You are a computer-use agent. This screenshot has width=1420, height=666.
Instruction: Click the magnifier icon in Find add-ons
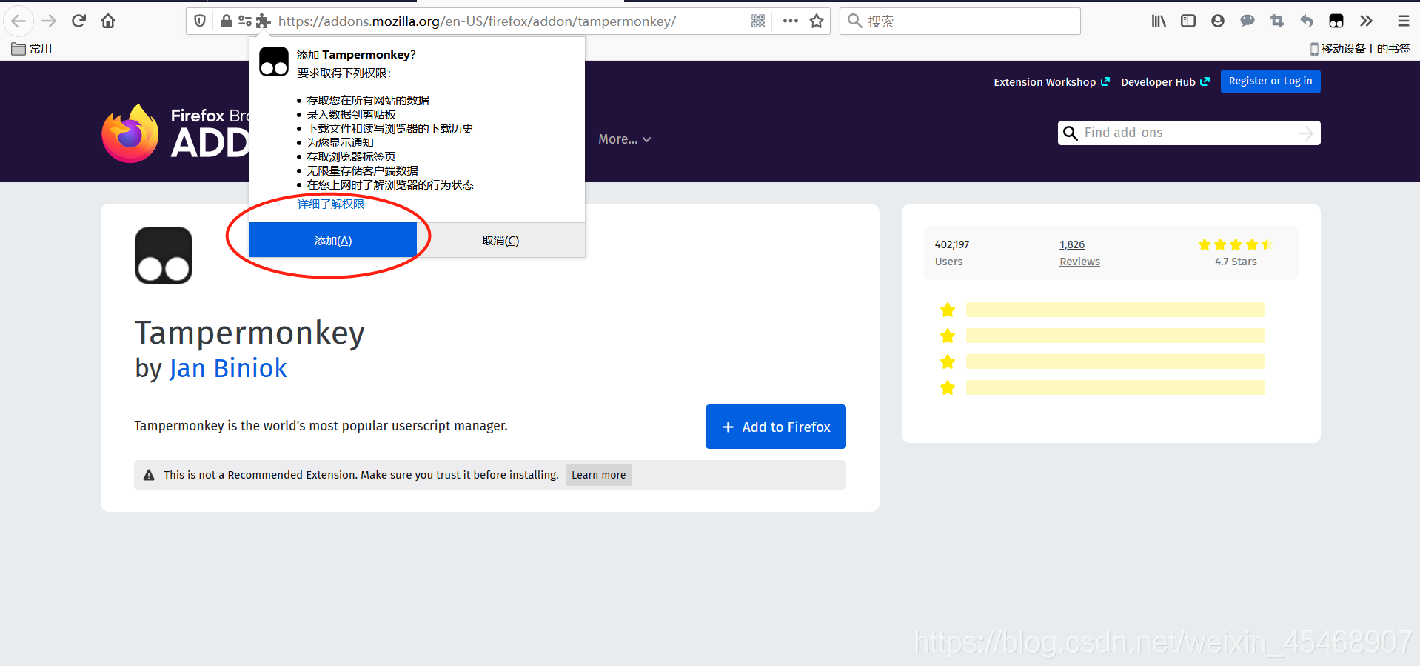[x=1070, y=133]
